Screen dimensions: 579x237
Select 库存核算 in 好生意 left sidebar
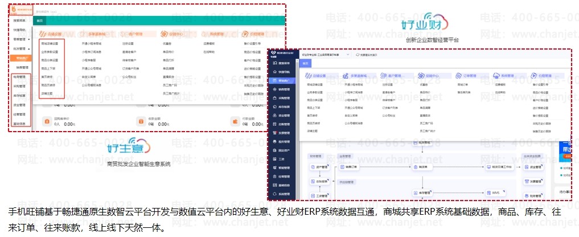coord(19,95)
